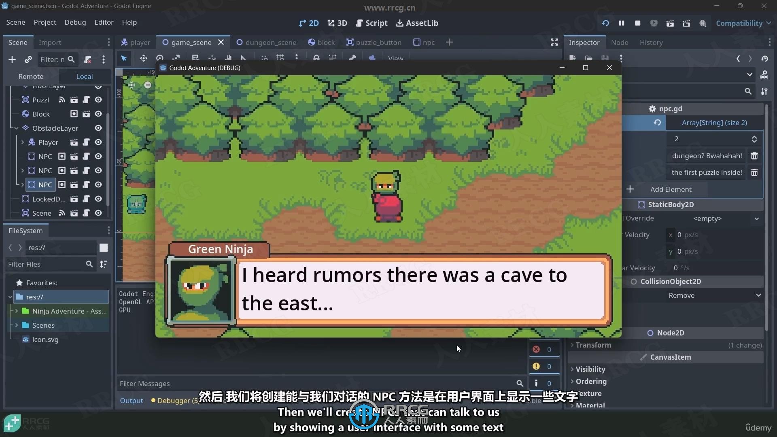Switch scene tree to Local view
The width and height of the screenshot is (777, 437).
tap(85, 76)
